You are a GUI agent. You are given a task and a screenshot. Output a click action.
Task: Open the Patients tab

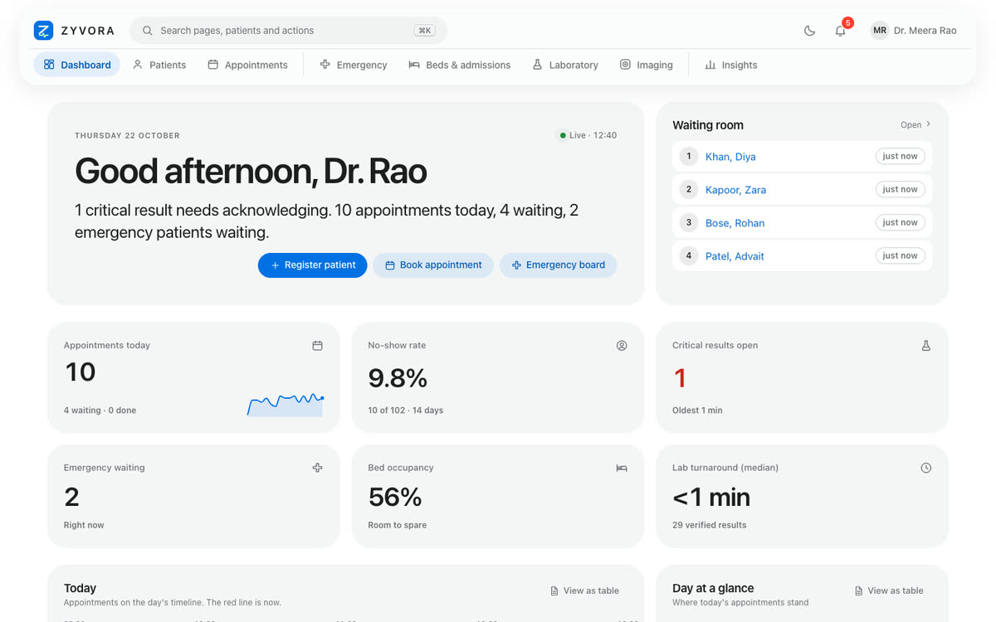point(159,65)
